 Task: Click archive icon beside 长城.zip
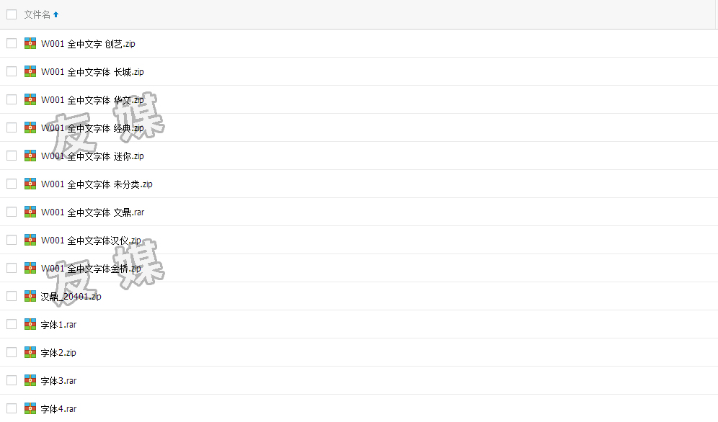pos(30,71)
